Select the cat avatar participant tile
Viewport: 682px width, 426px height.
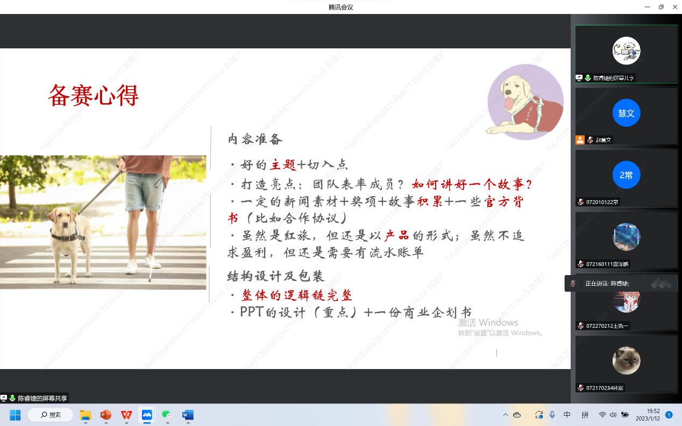tap(626, 360)
